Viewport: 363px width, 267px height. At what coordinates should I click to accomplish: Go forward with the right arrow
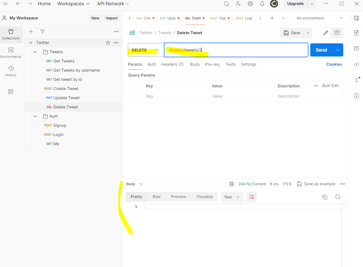(30, 4)
